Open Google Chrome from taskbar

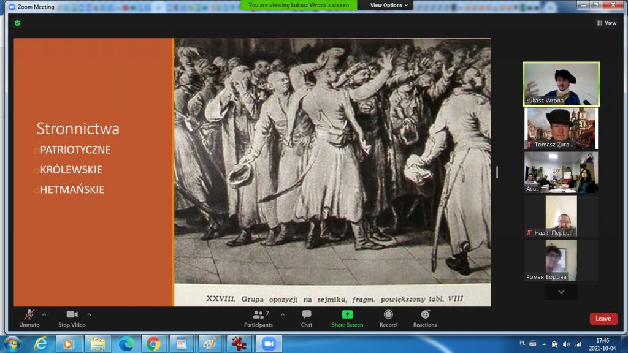(x=153, y=344)
